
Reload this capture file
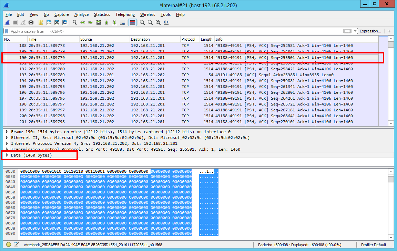tap(65, 22)
